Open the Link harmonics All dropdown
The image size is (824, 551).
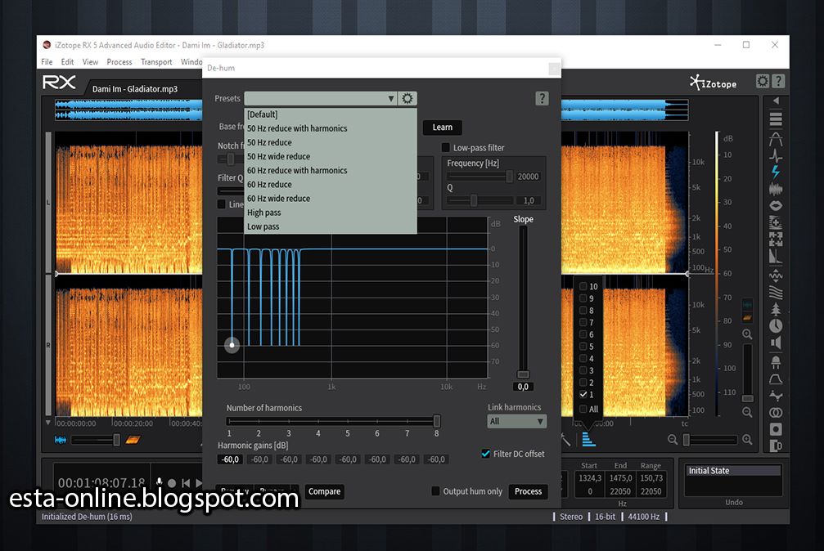(x=516, y=421)
